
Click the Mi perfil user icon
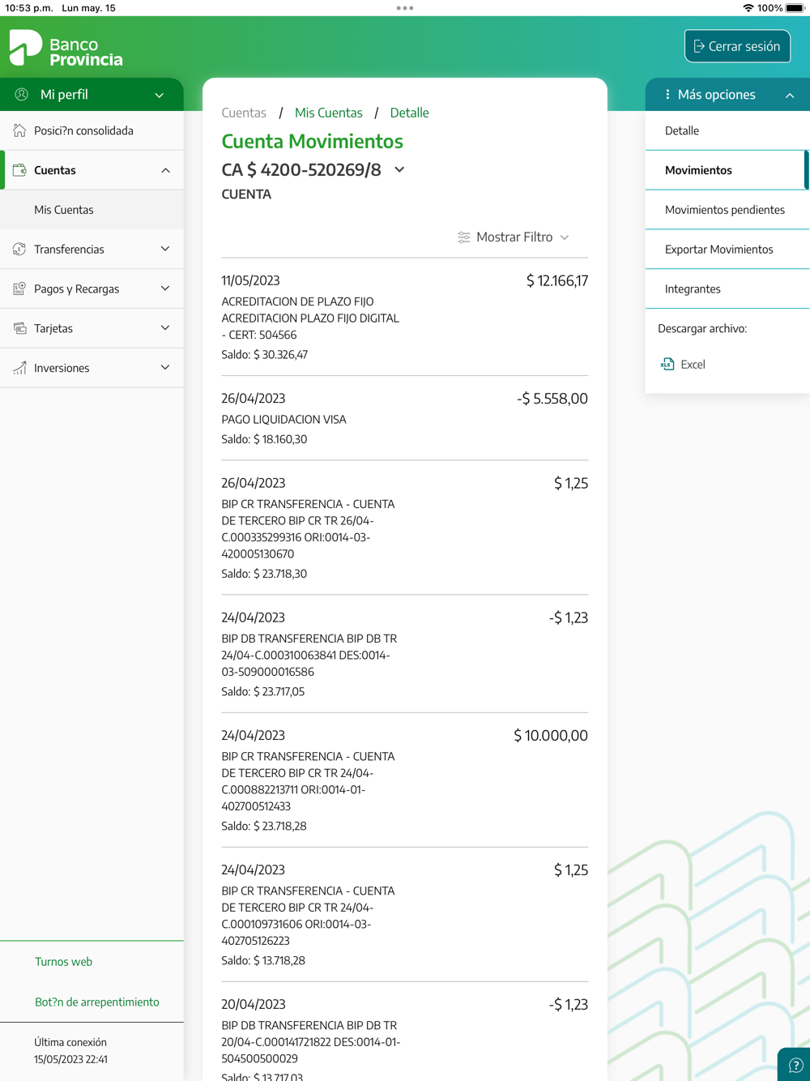click(x=22, y=95)
